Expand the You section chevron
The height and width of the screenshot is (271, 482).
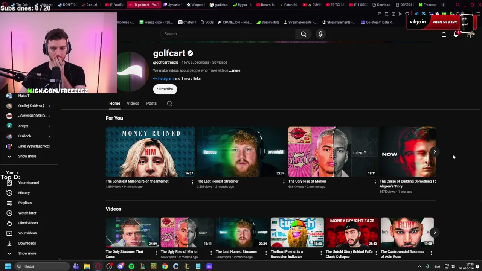17,173
